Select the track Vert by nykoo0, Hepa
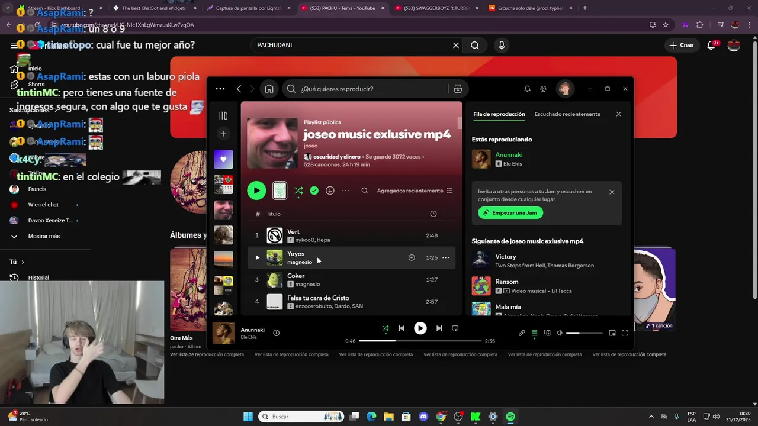Image resolution: width=758 pixels, height=426 pixels. pyautogui.click(x=352, y=235)
